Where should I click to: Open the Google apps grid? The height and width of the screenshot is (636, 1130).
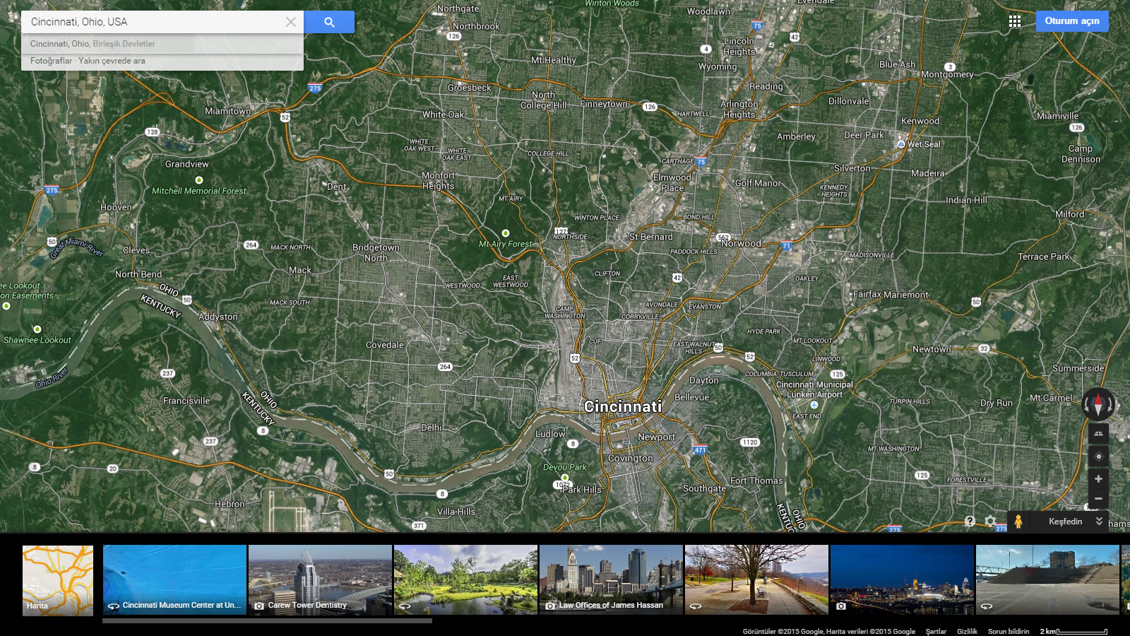(x=1014, y=21)
